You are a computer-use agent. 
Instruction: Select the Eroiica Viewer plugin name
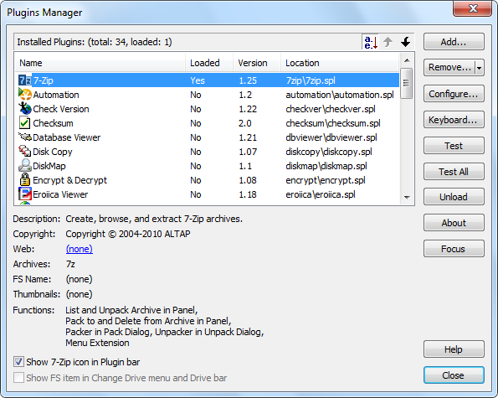tap(60, 194)
